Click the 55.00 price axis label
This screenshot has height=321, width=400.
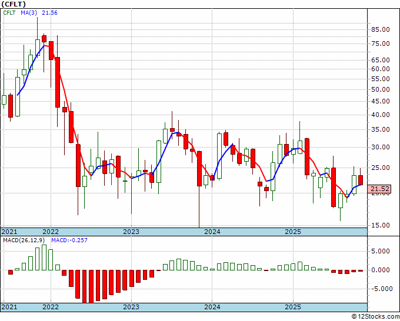coord(380,79)
